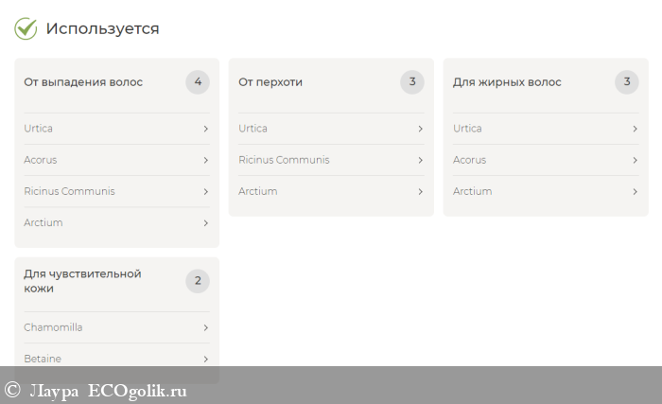This screenshot has height=404, width=662.
Task: Open Arctium in От выпадения волос list
Action: point(44,222)
